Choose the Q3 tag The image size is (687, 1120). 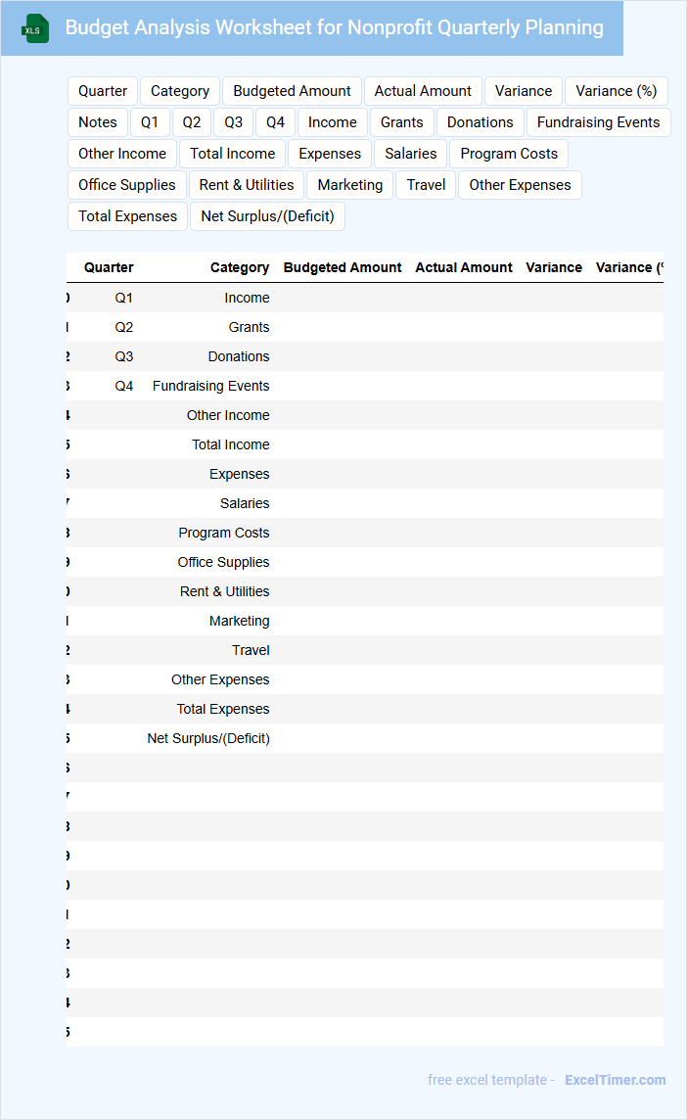(234, 122)
